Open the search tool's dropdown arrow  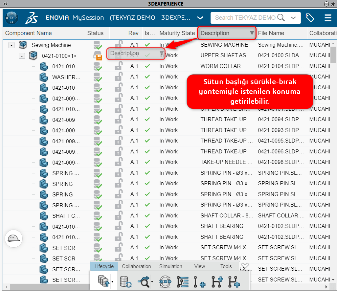tap(152, 281)
